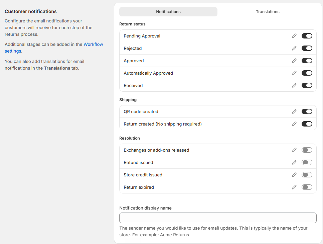Switch to the Translations tab

(x=267, y=12)
